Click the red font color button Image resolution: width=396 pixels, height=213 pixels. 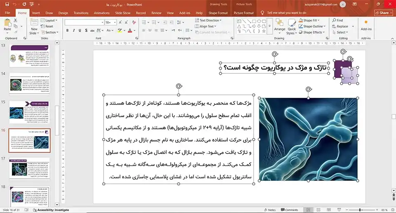pos(130,30)
